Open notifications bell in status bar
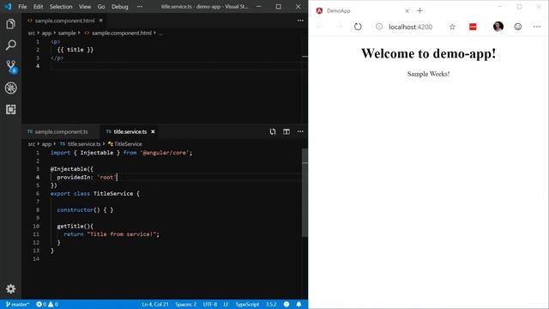 [x=299, y=304]
